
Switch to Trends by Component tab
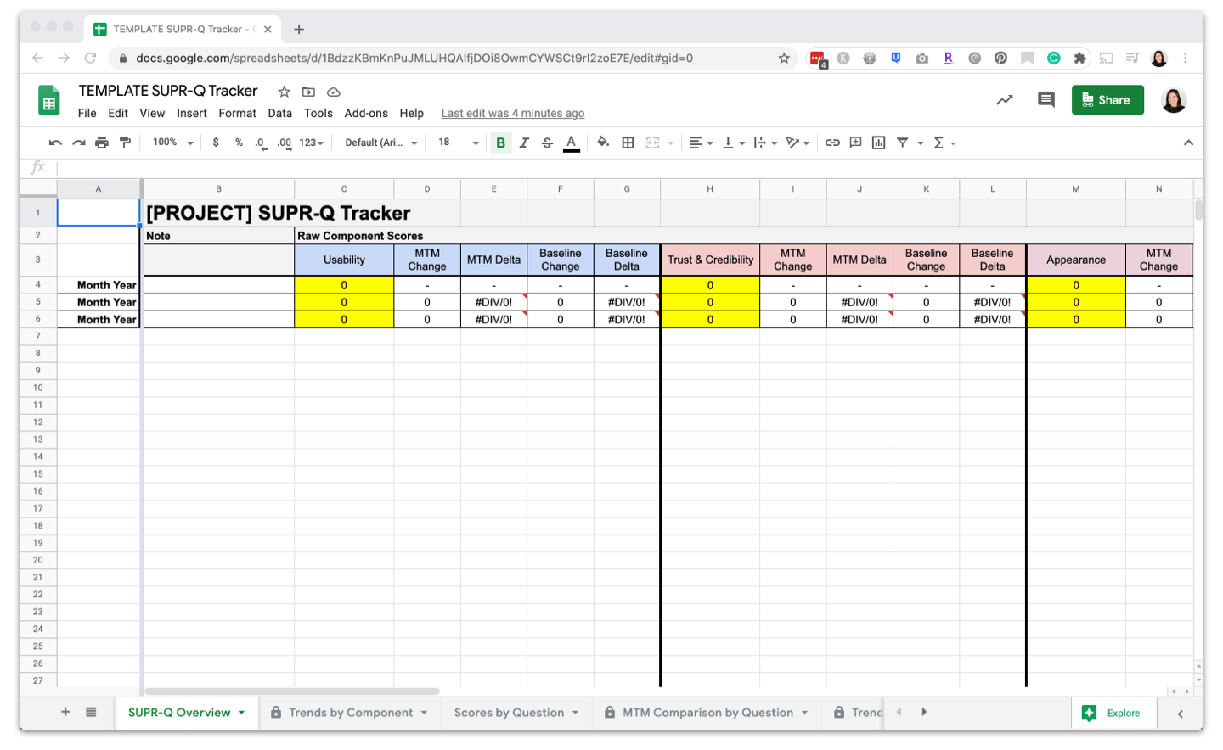[x=350, y=713]
